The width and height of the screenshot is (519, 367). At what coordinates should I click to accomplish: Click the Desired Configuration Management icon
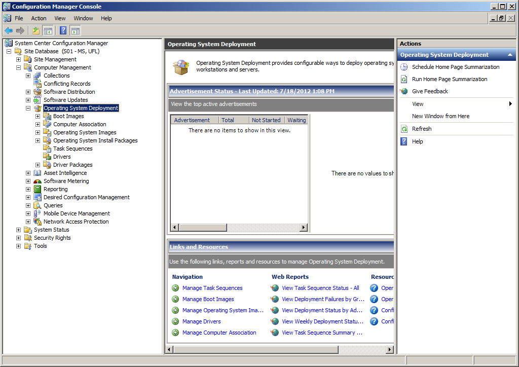coord(38,197)
